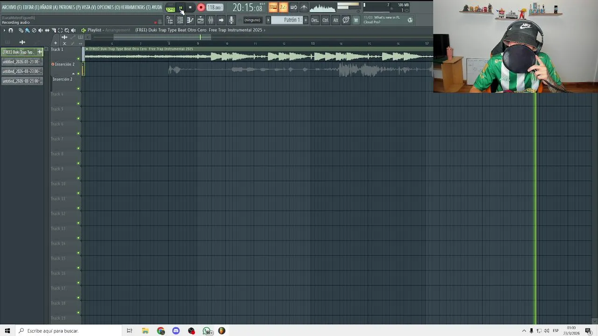The height and width of the screenshot is (336, 598).
Task: Click (FREE) Duki Trap clip name in Track 1
Action: coord(141,49)
